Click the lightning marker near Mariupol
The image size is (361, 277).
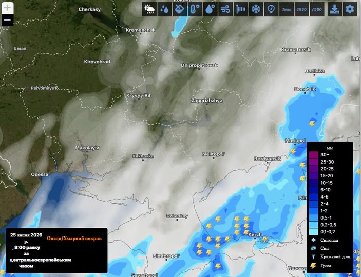[293, 151]
